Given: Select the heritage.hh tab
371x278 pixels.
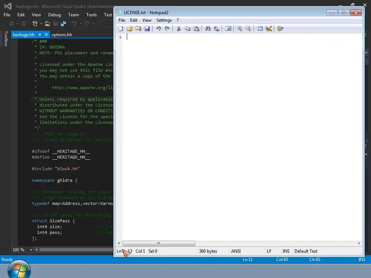Looking at the screenshot, I should [x=24, y=34].
